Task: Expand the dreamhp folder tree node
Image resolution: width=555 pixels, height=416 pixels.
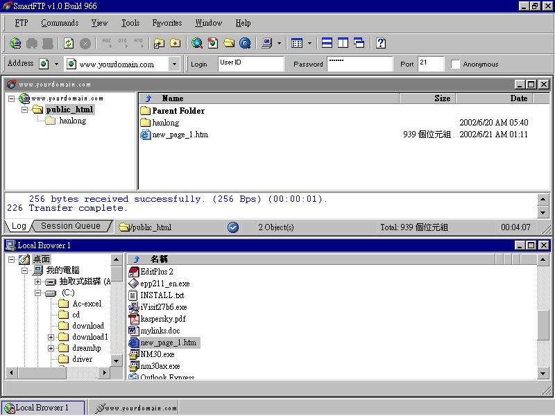Action: pos(51,349)
